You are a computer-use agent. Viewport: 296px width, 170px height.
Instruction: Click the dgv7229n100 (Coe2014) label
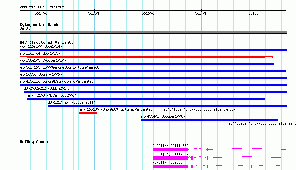[x=41, y=46]
